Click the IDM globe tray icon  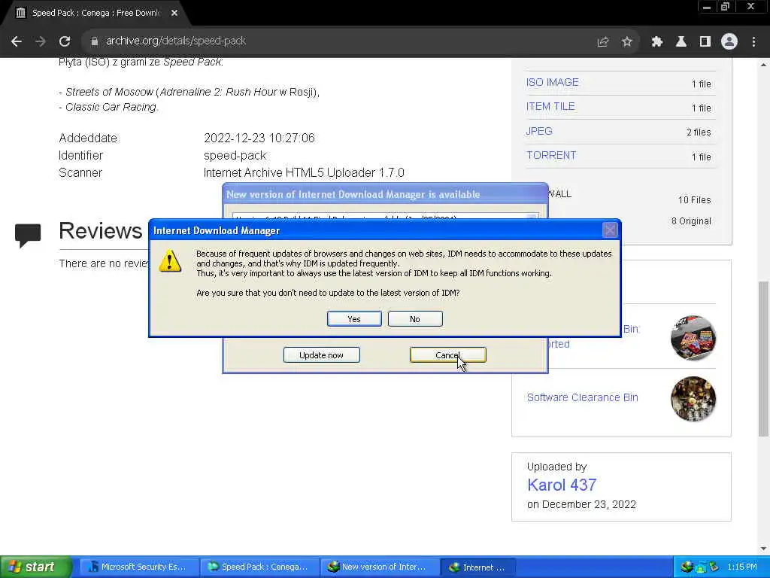coord(687,567)
